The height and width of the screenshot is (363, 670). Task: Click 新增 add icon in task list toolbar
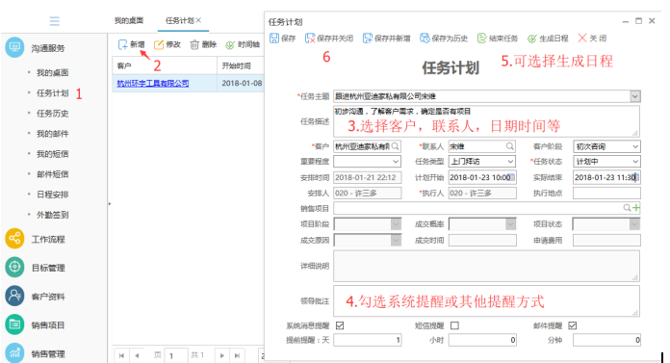pos(122,44)
